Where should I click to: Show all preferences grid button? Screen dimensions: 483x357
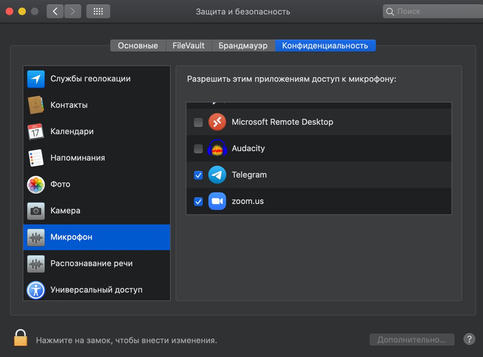(98, 11)
